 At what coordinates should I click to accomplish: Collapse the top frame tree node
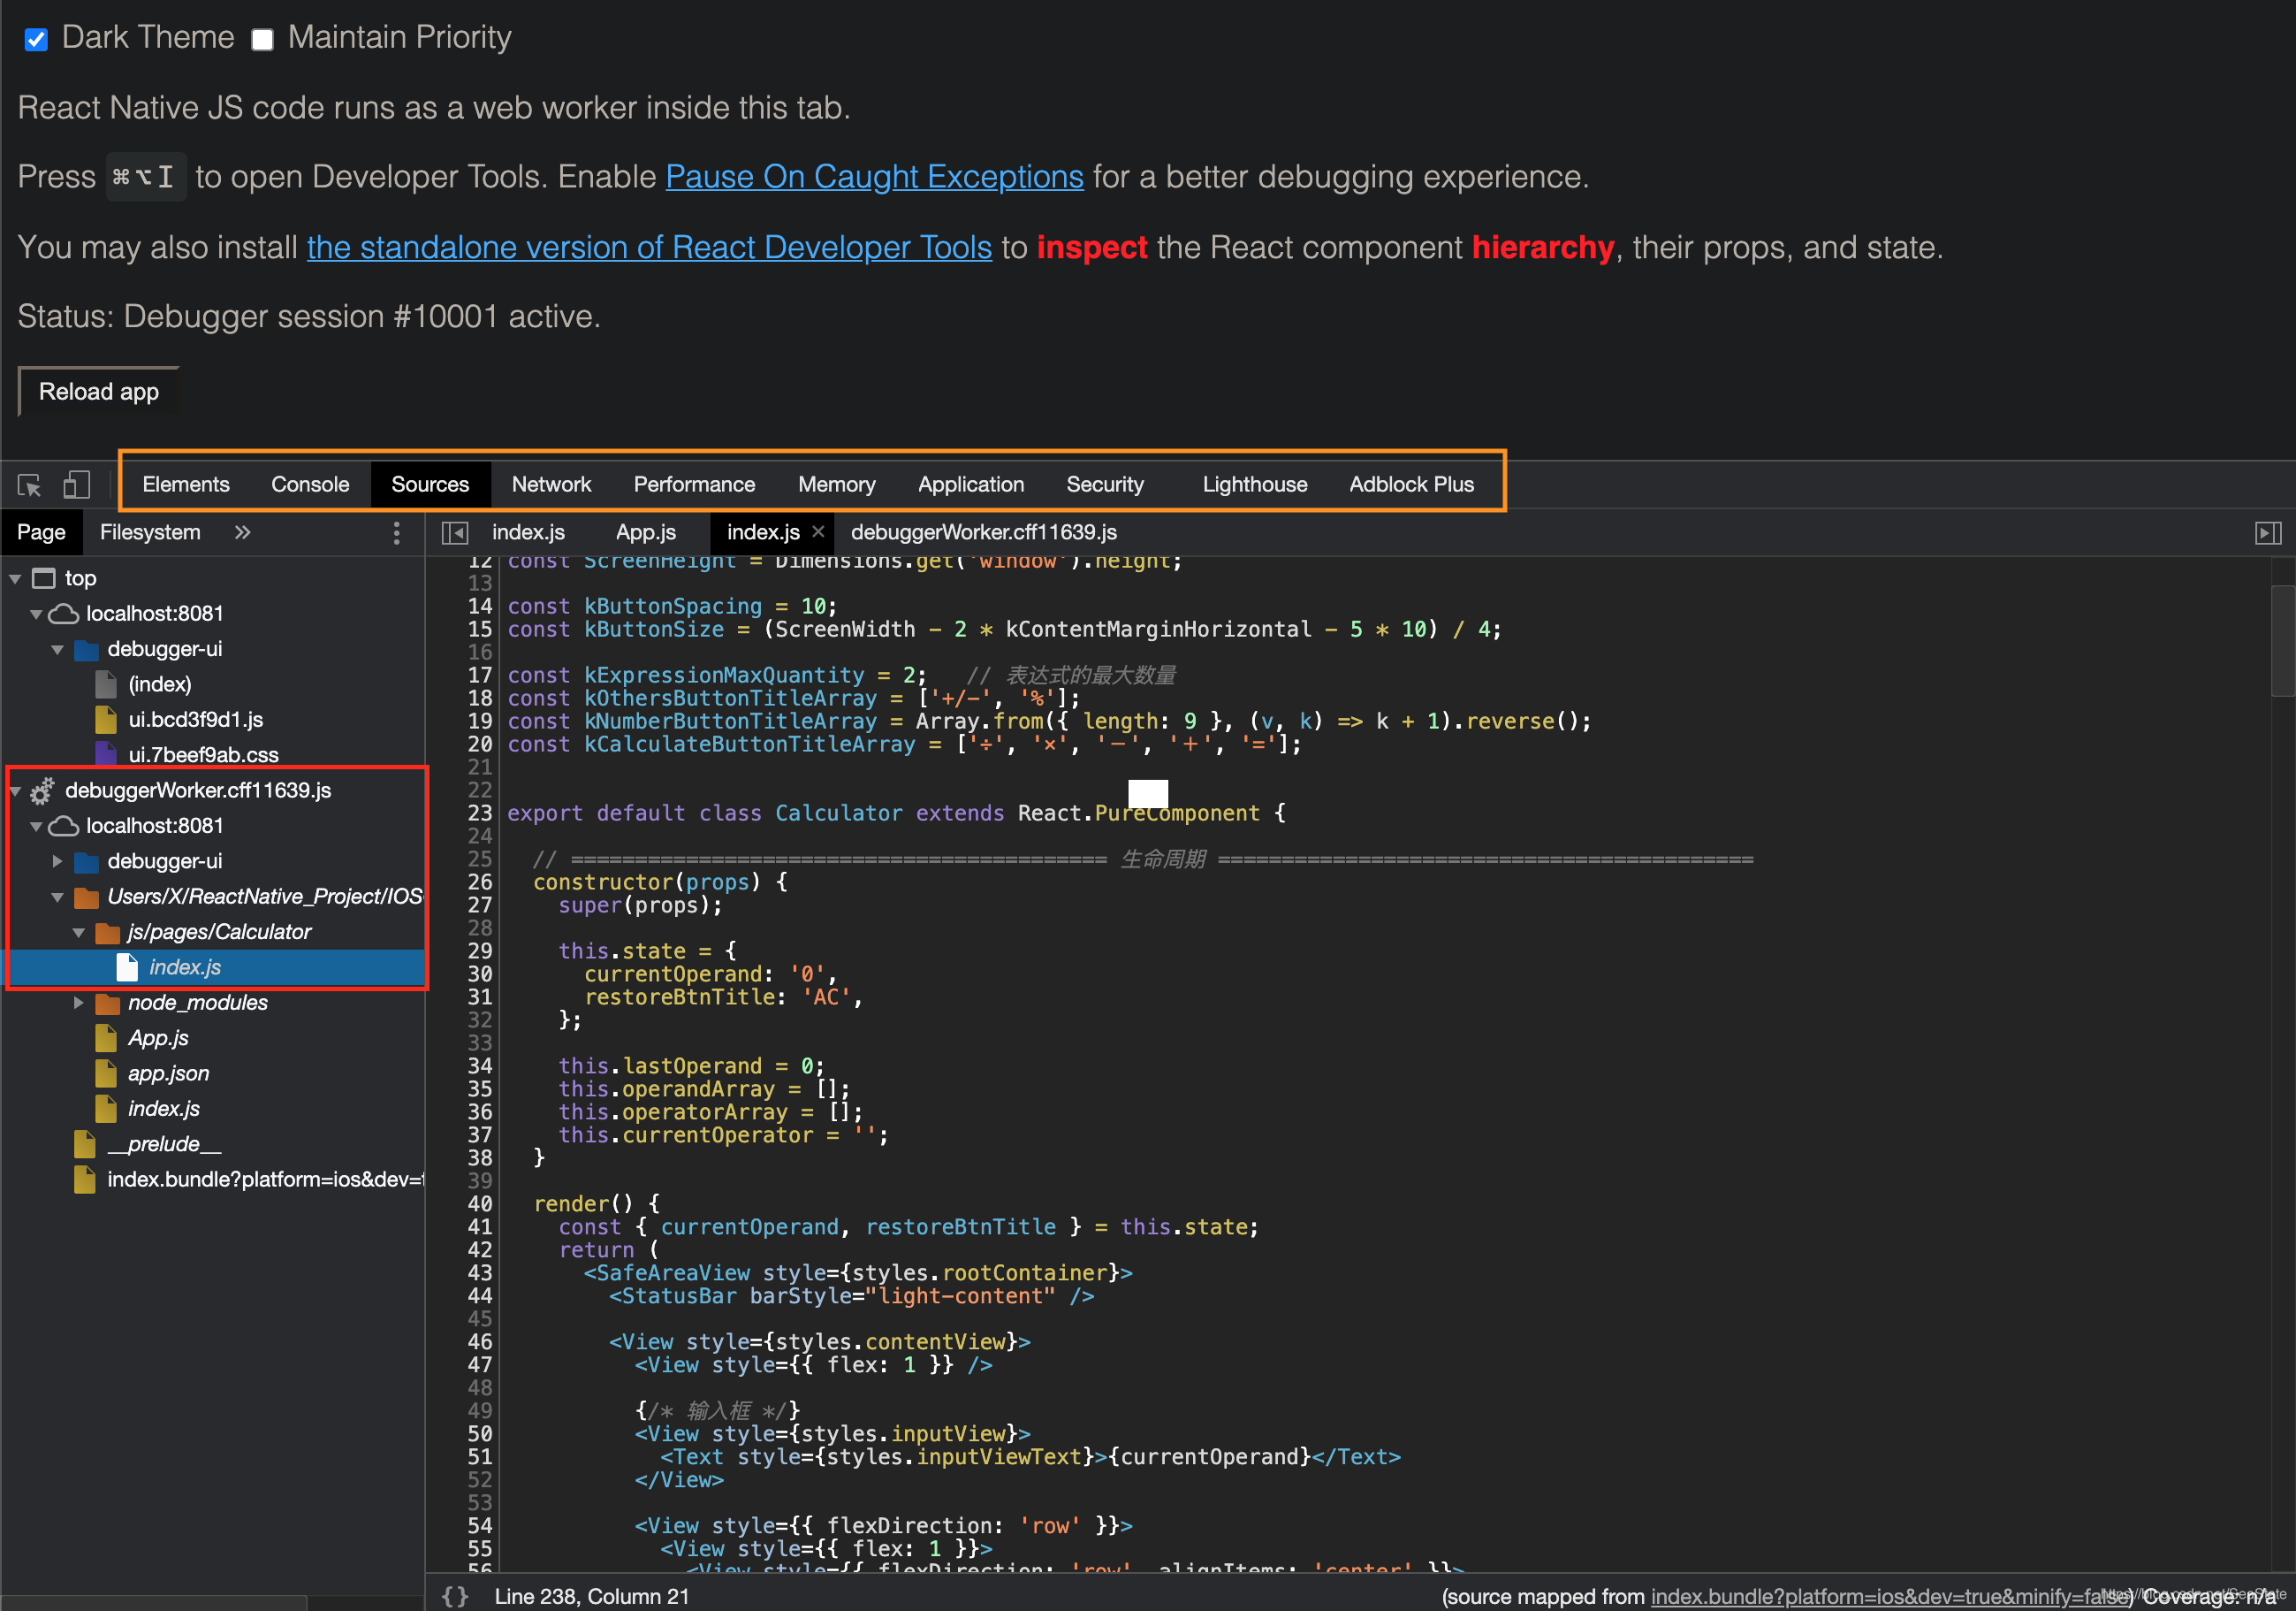tap(16, 579)
